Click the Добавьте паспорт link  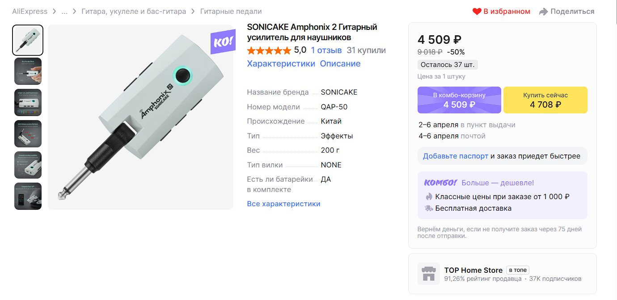click(455, 156)
